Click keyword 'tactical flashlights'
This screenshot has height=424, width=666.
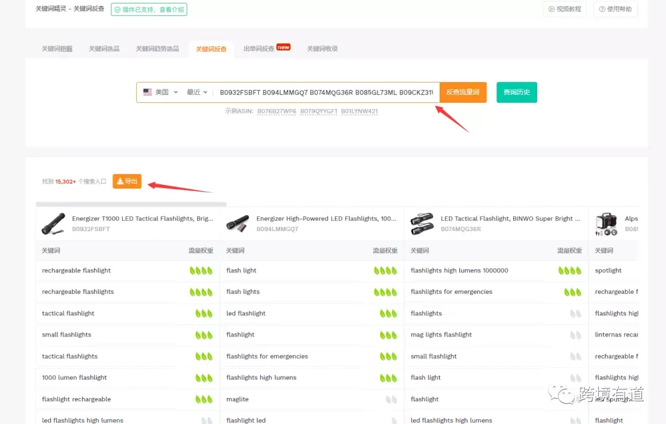coord(70,356)
